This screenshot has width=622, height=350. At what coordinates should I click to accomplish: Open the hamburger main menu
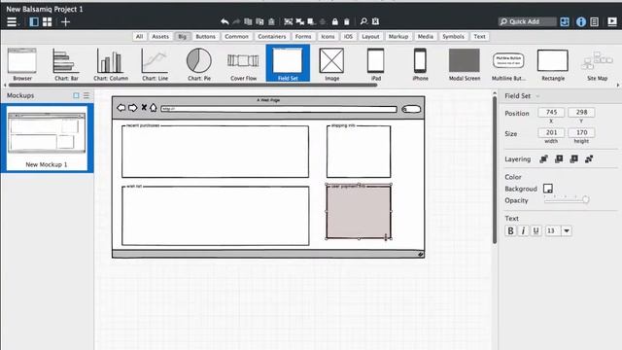click(x=12, y=21)
